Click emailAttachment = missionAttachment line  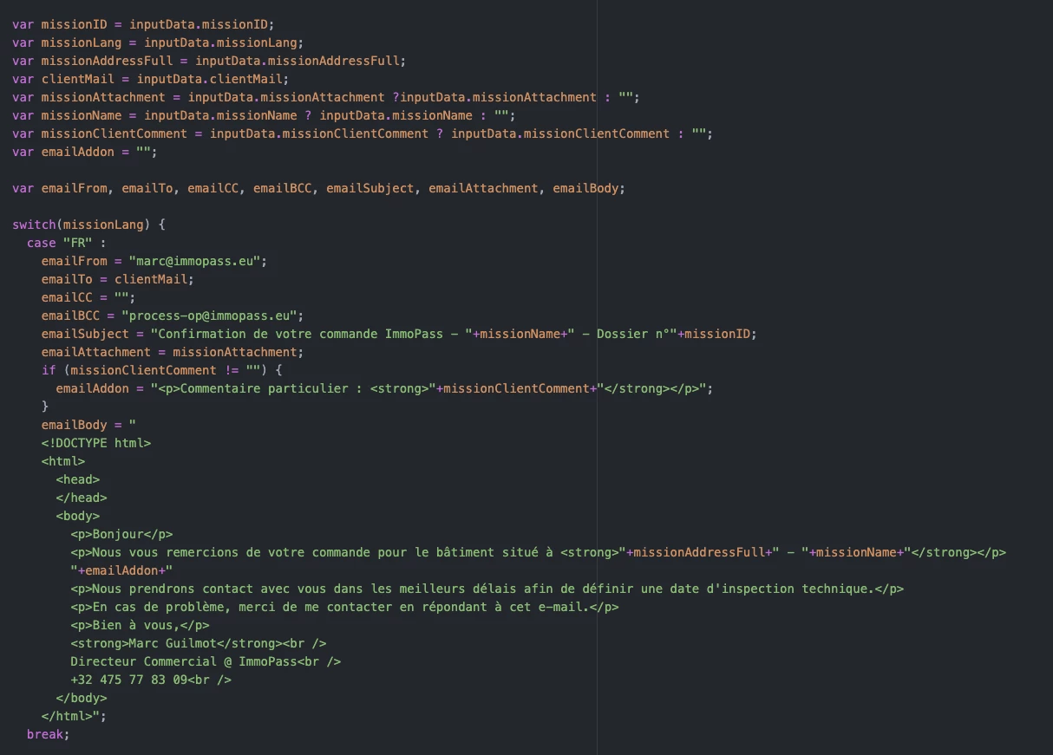tap(173, 352)
